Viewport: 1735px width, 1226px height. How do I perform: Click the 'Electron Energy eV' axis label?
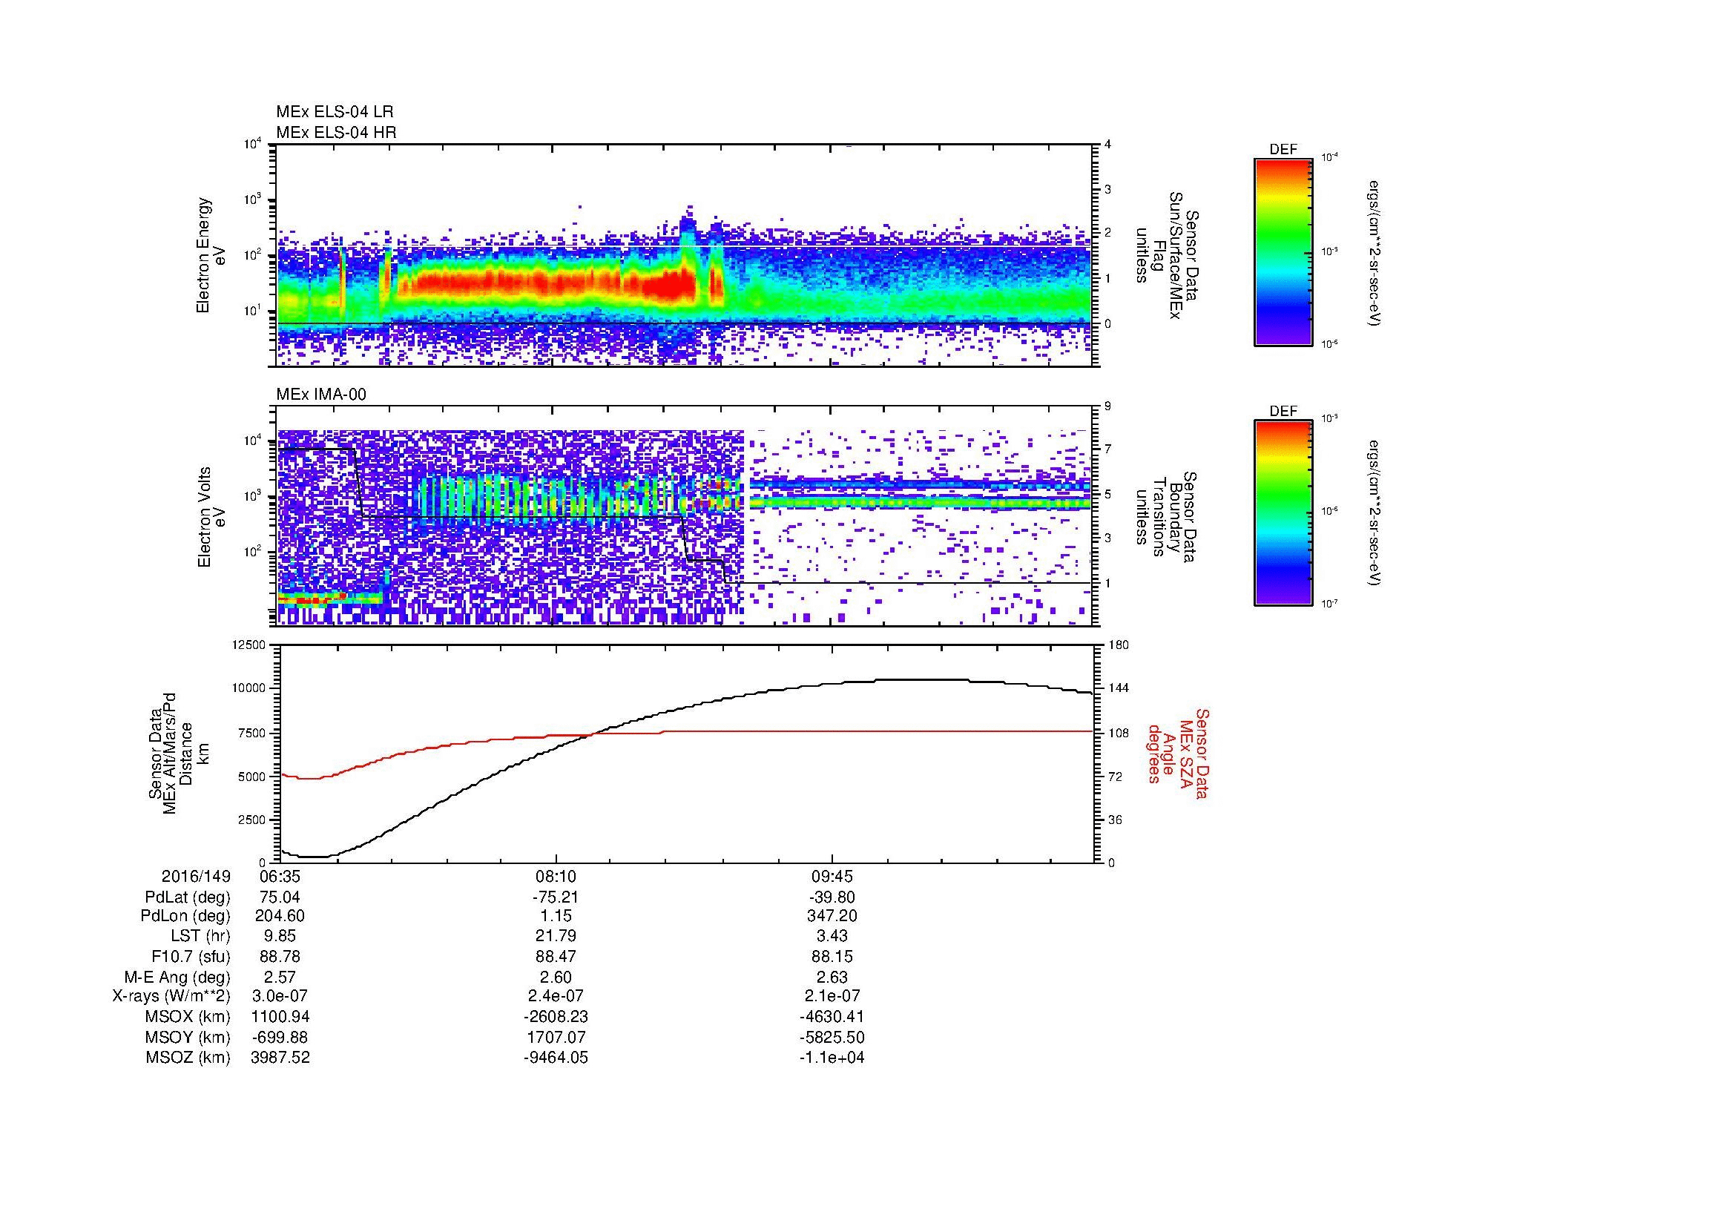pyautogui.click(x=211, y=255)
